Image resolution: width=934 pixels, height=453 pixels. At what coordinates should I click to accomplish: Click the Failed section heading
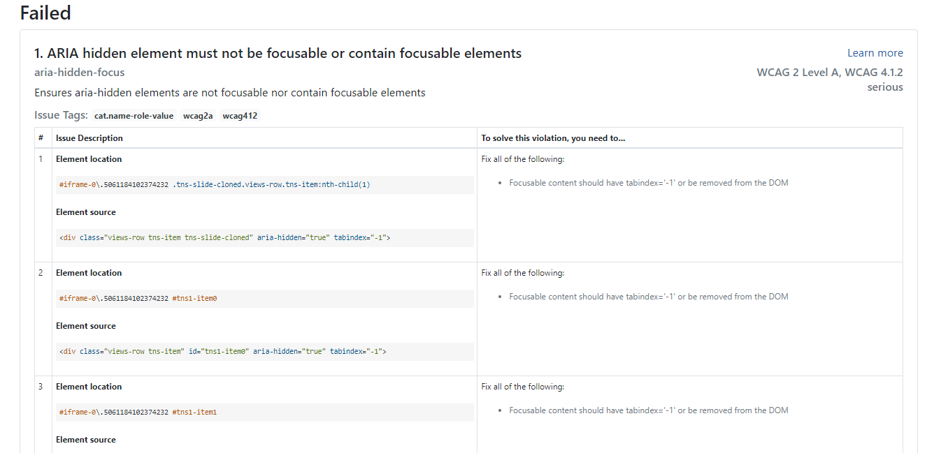45,13
